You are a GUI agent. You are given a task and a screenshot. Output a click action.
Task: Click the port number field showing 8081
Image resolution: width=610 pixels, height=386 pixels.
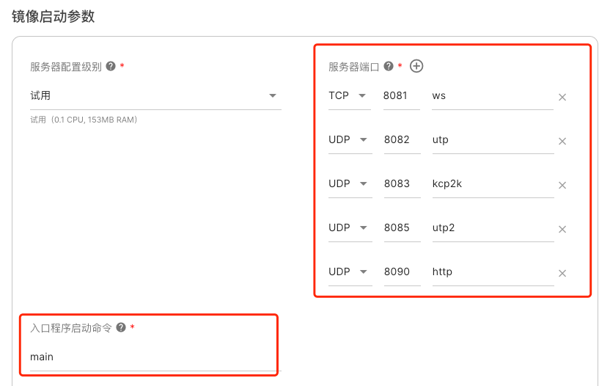pyautogui.click(x=400, y=96)
